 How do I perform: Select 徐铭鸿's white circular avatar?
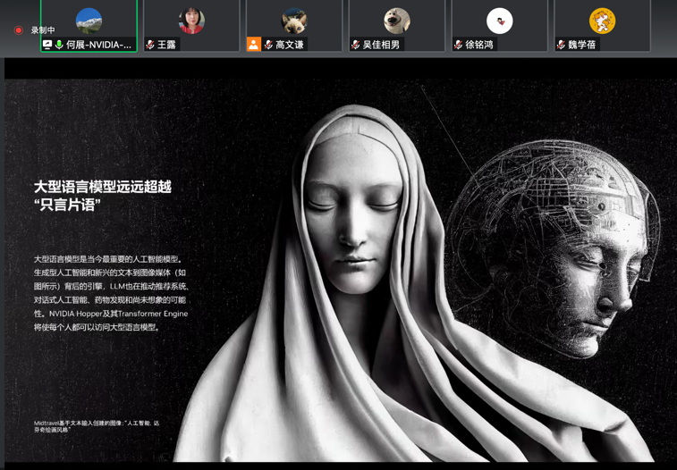pyautogui.click(x=499, y=20)
